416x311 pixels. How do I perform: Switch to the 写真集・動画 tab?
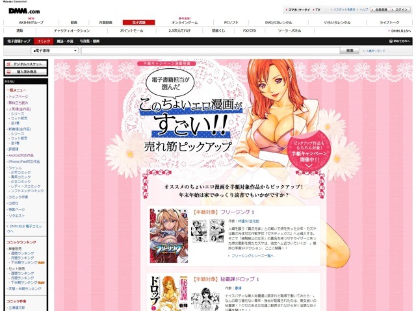pos(90,42)
